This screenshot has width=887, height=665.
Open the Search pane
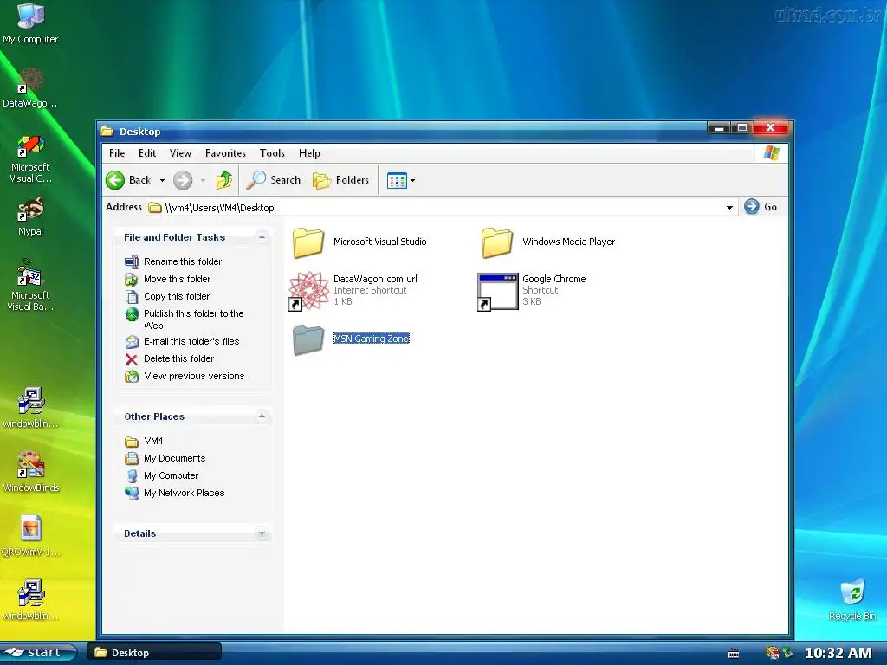[x=274, y=180]
